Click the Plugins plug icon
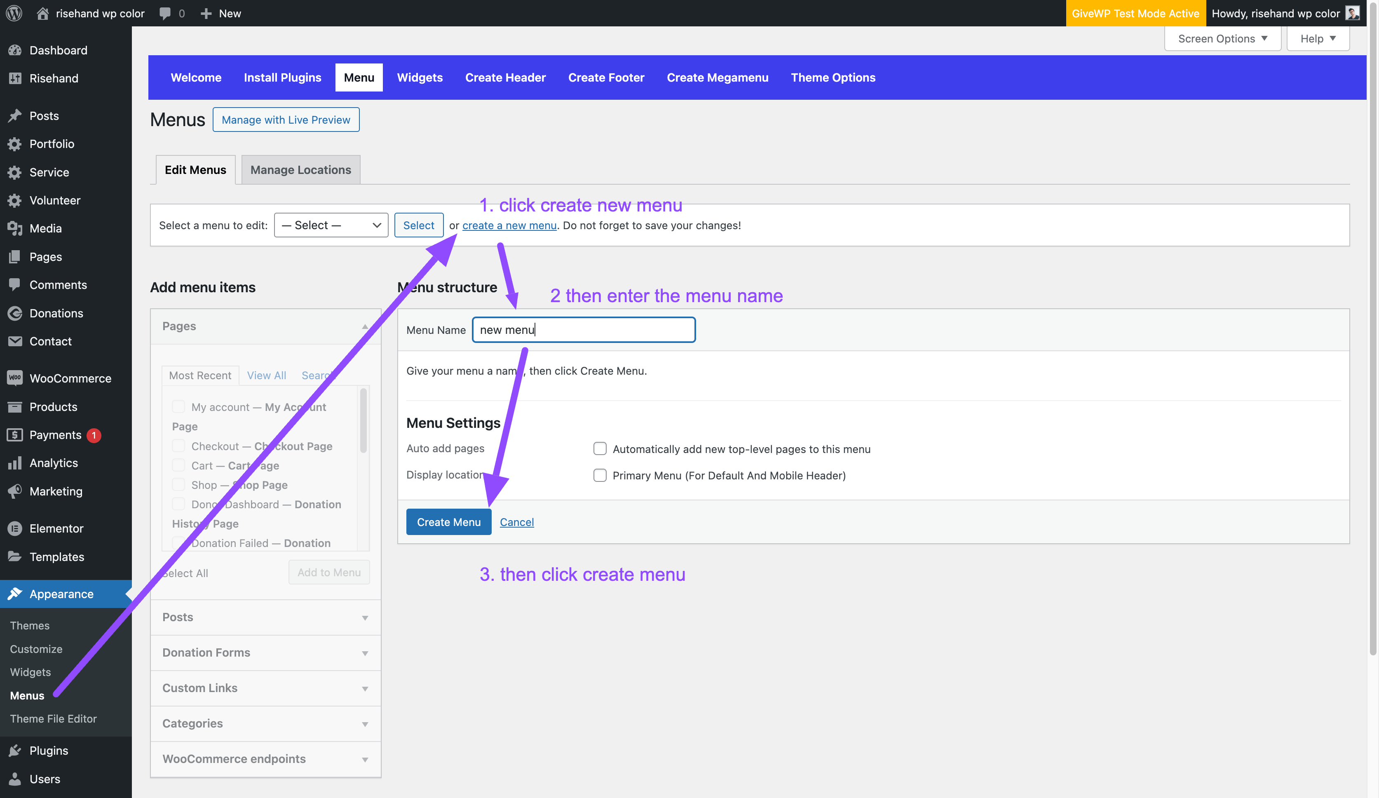Image resolution: width=1379 pixels, height=798 pixels. pos(15,750)
